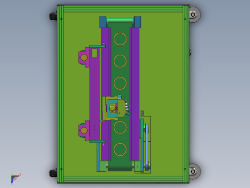Select the light green roller at conveyor top
This screenshot has width=250, height=188.
(x=120, y=20)
